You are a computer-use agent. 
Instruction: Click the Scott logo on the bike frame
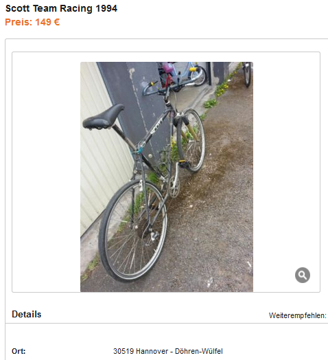click(x=156, y=126)
